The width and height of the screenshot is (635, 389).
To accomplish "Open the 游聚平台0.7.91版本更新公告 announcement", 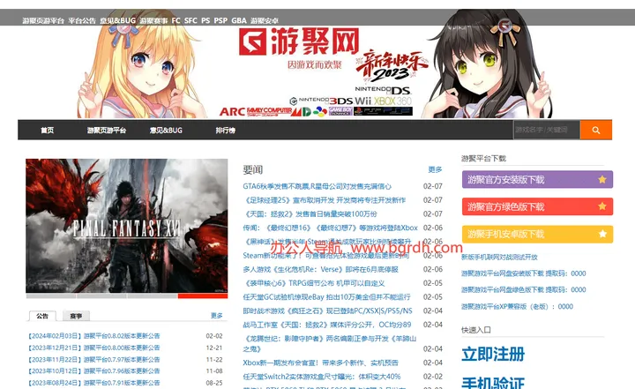I will tap(94, 383).
